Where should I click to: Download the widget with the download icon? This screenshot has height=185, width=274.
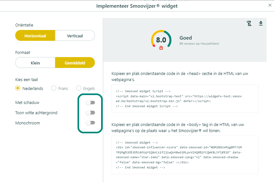[261, 23]
